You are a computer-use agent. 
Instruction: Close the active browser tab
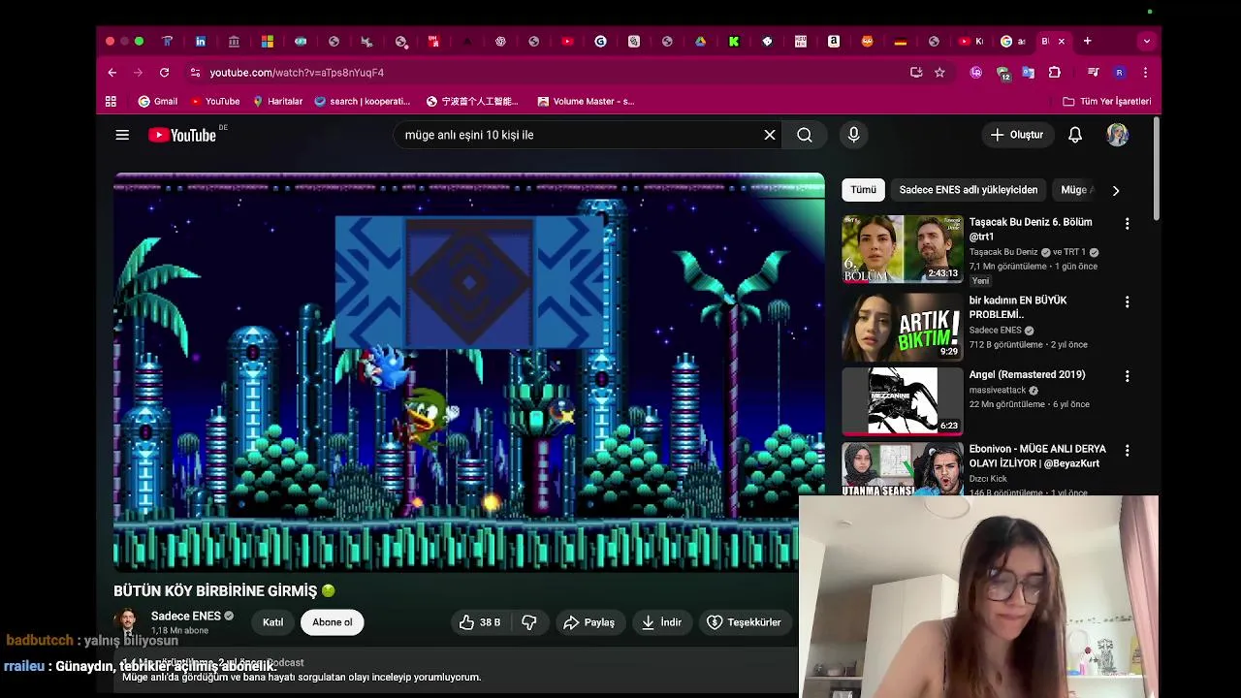1062,42
